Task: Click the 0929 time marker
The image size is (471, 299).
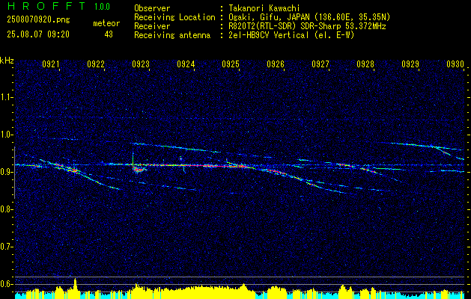Action: (x=410, y=64)
